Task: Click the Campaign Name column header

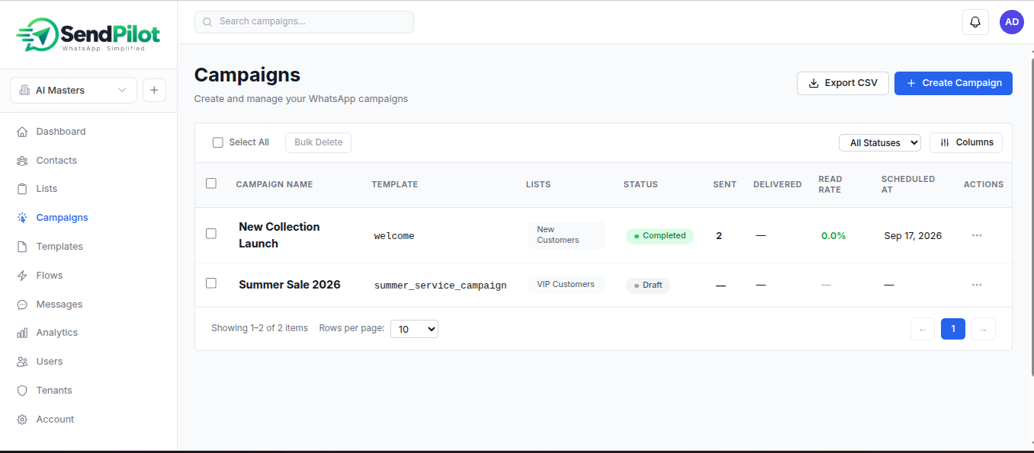Action: (x=275, y=184)
